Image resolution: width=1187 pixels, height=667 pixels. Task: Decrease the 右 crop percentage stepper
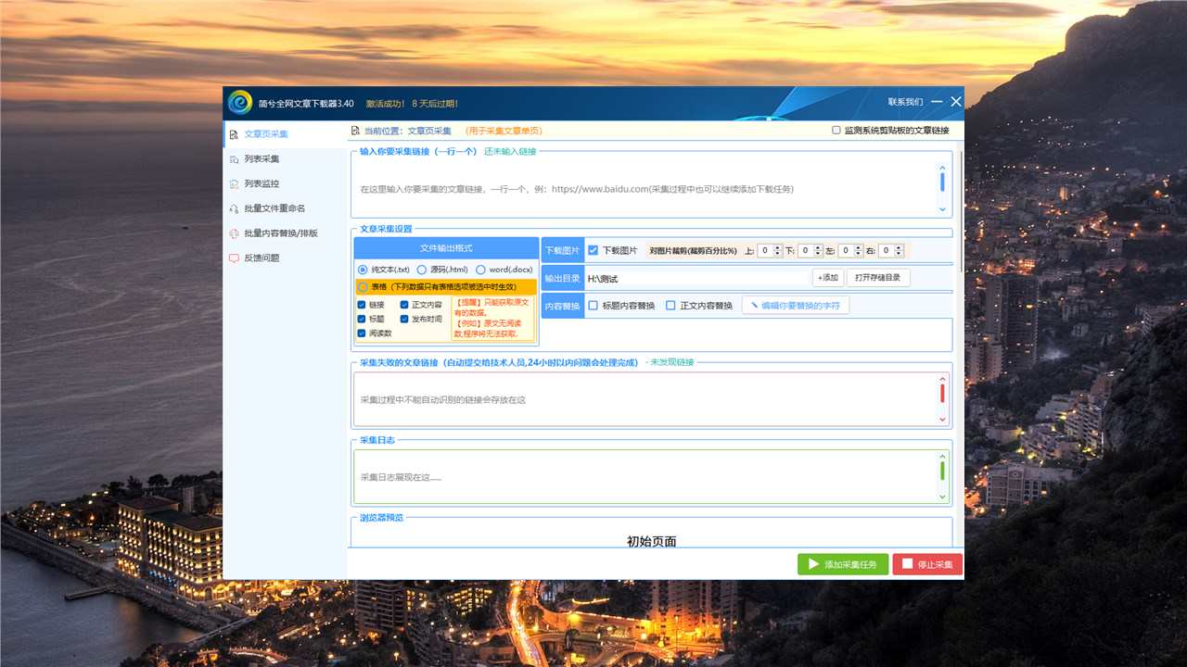899,254
